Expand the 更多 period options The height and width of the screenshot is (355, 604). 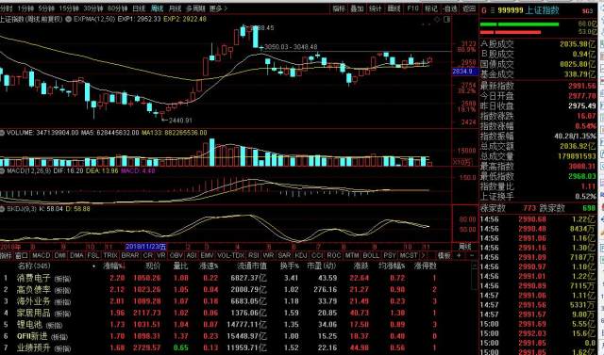pyautogui.click(x=218, y=8)
